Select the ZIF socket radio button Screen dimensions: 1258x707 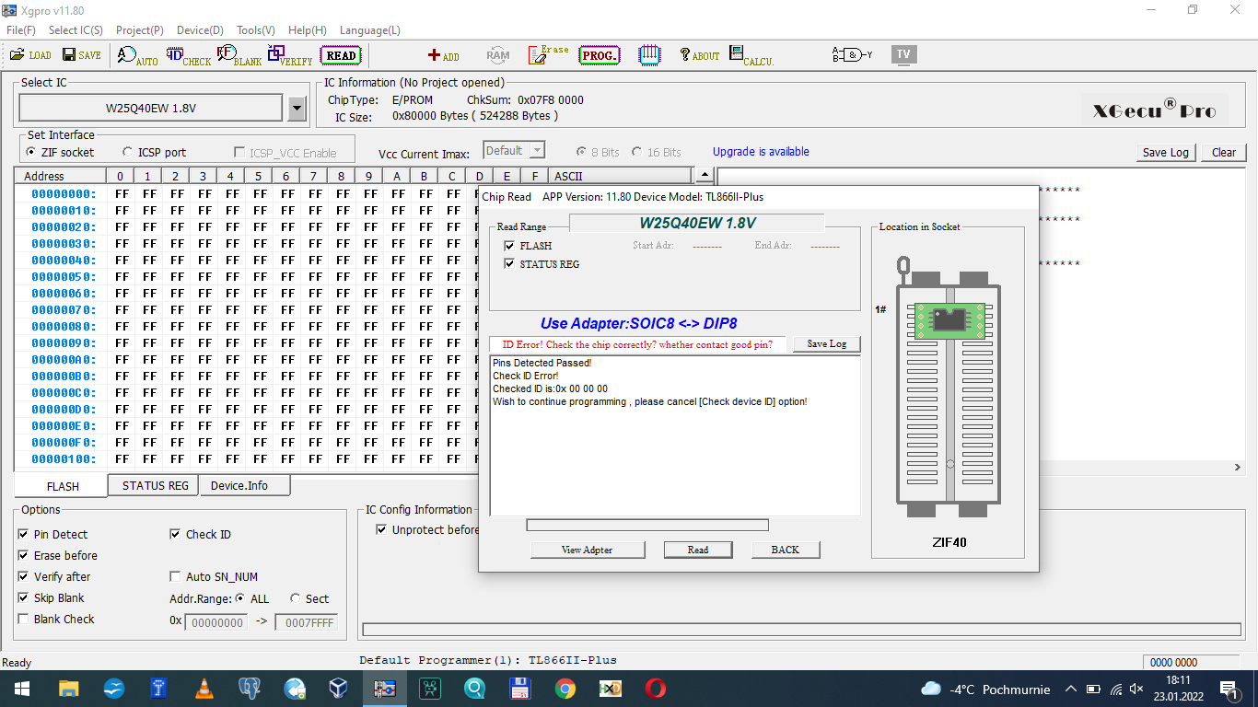click(x=31, y=152)
